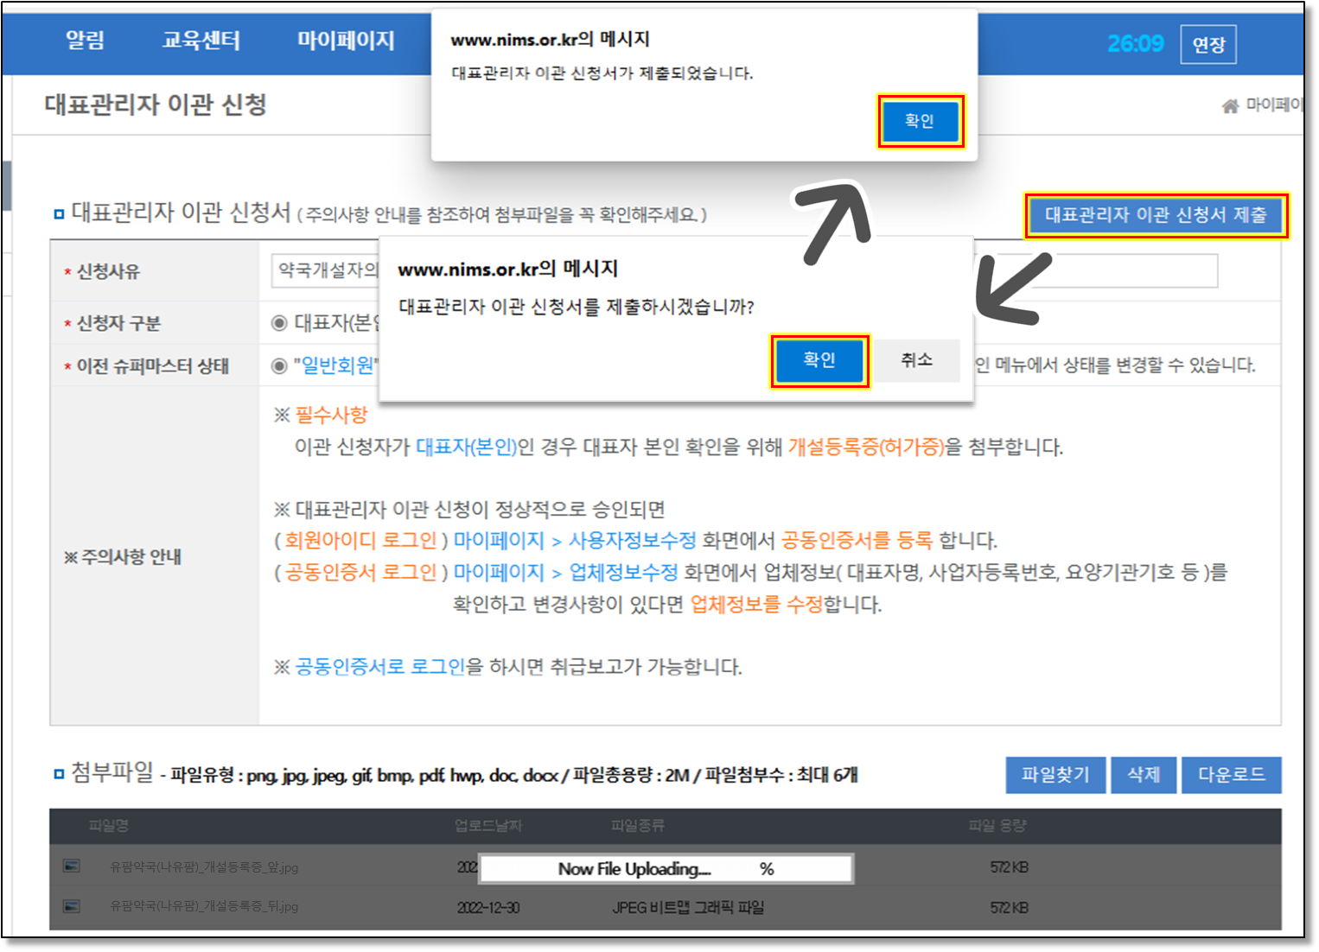Click the 삭제 button for attachments
1319x952 pixels.
click(x=1143, y=775)
